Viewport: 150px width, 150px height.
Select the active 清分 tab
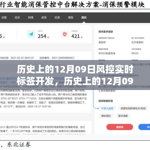(x=84, y=17)
